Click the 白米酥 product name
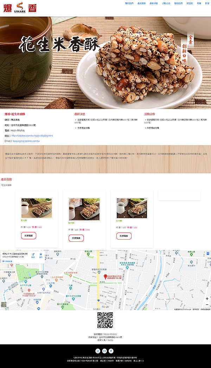The width and height of the screenshot is (211, 368). [x=119, y=221]
